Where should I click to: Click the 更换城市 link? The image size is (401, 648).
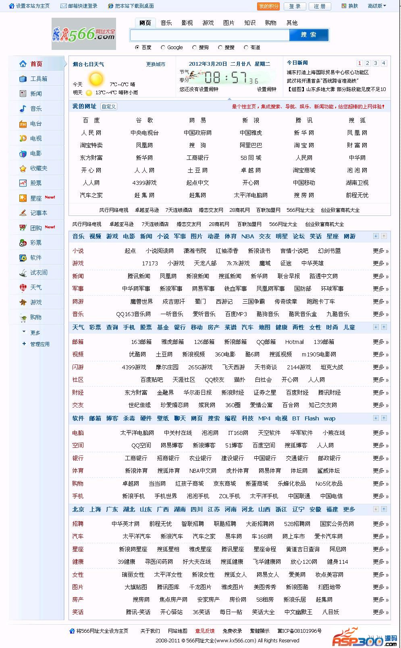click(156, 64)
